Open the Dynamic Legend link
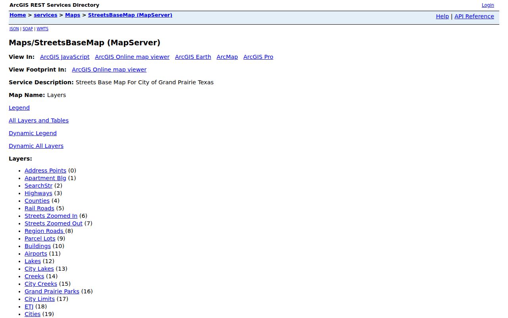508x318 pixels. (x=33, y=133)
